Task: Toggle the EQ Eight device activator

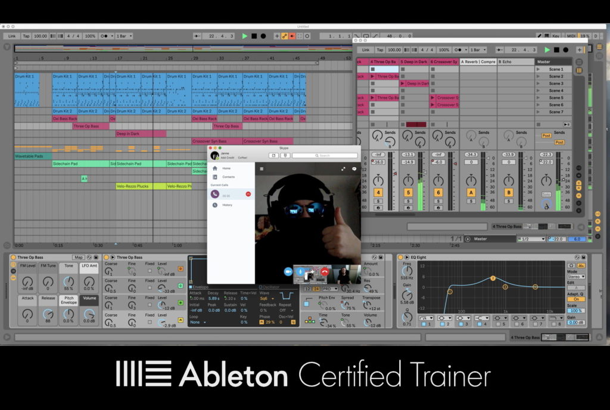Action: coord(400,257)
